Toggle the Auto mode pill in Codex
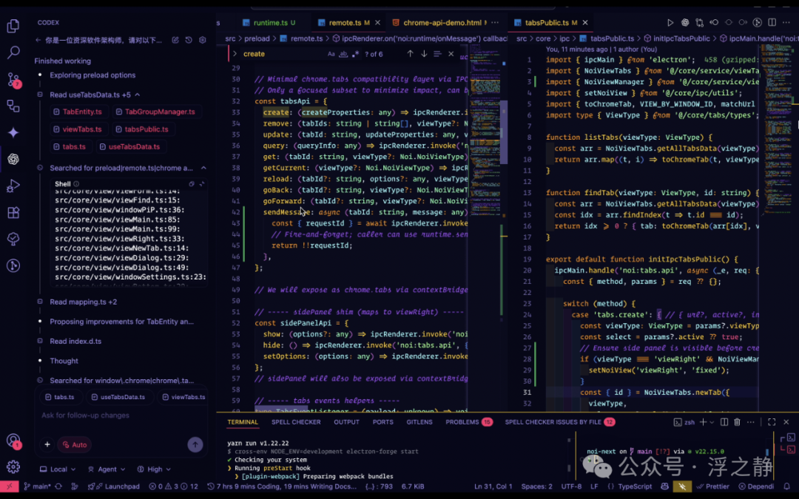 coord(75,444)
